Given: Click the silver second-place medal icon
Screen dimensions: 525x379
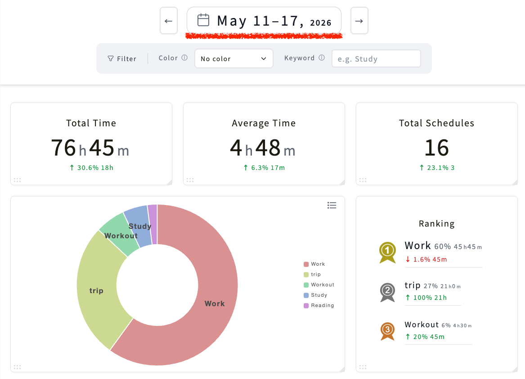Looking at the screenshot, I should [387, 292].
